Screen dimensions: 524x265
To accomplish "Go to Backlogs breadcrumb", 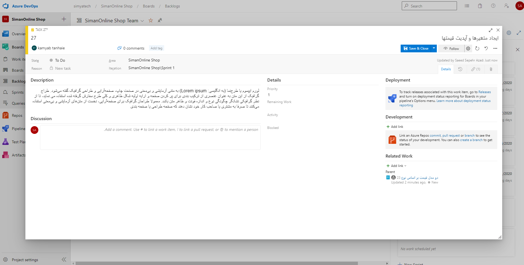I will [x=172, y=6].
